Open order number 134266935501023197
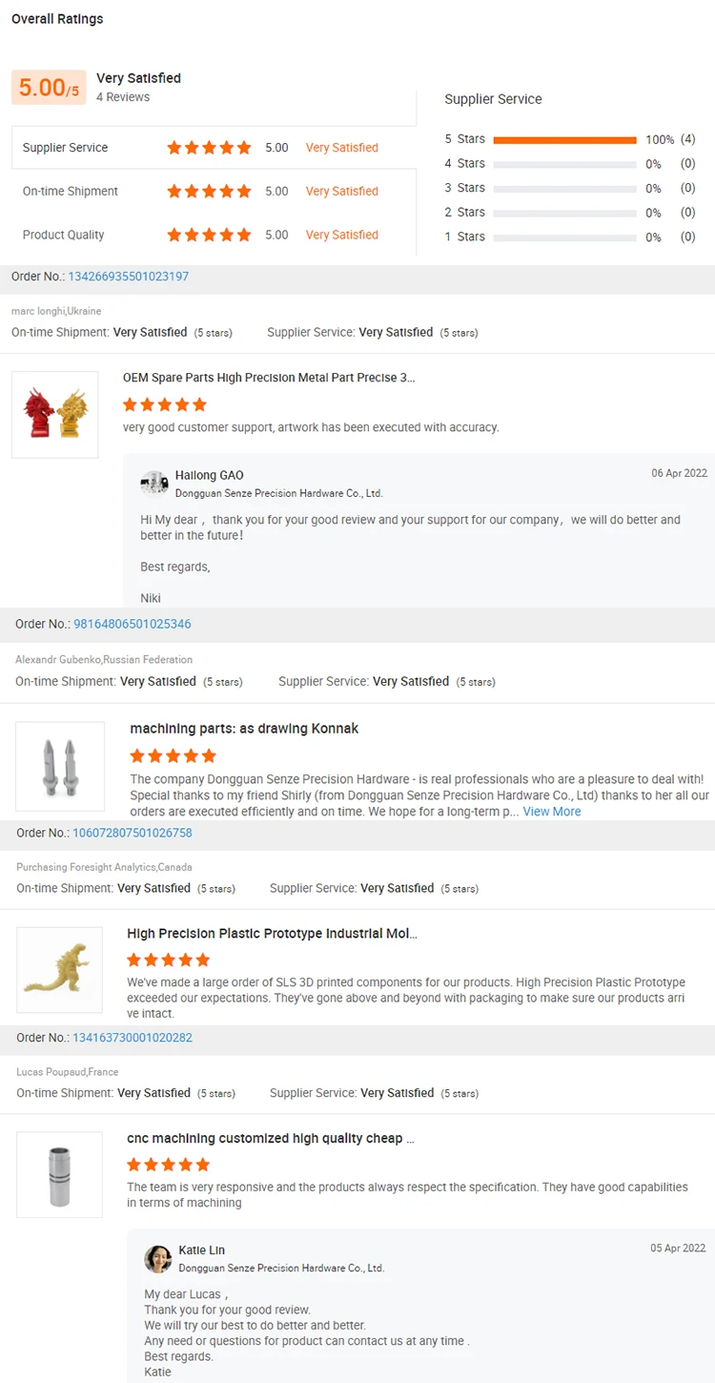The height and width of the screenshot is (1383, 715). click(x=128, y=277)
